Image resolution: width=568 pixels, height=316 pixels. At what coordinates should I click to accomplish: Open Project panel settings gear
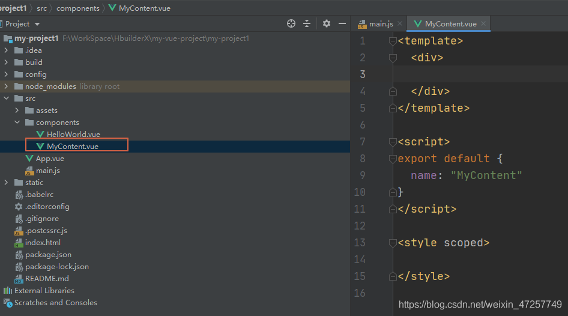pyautogui.click(x=327, y=23)
